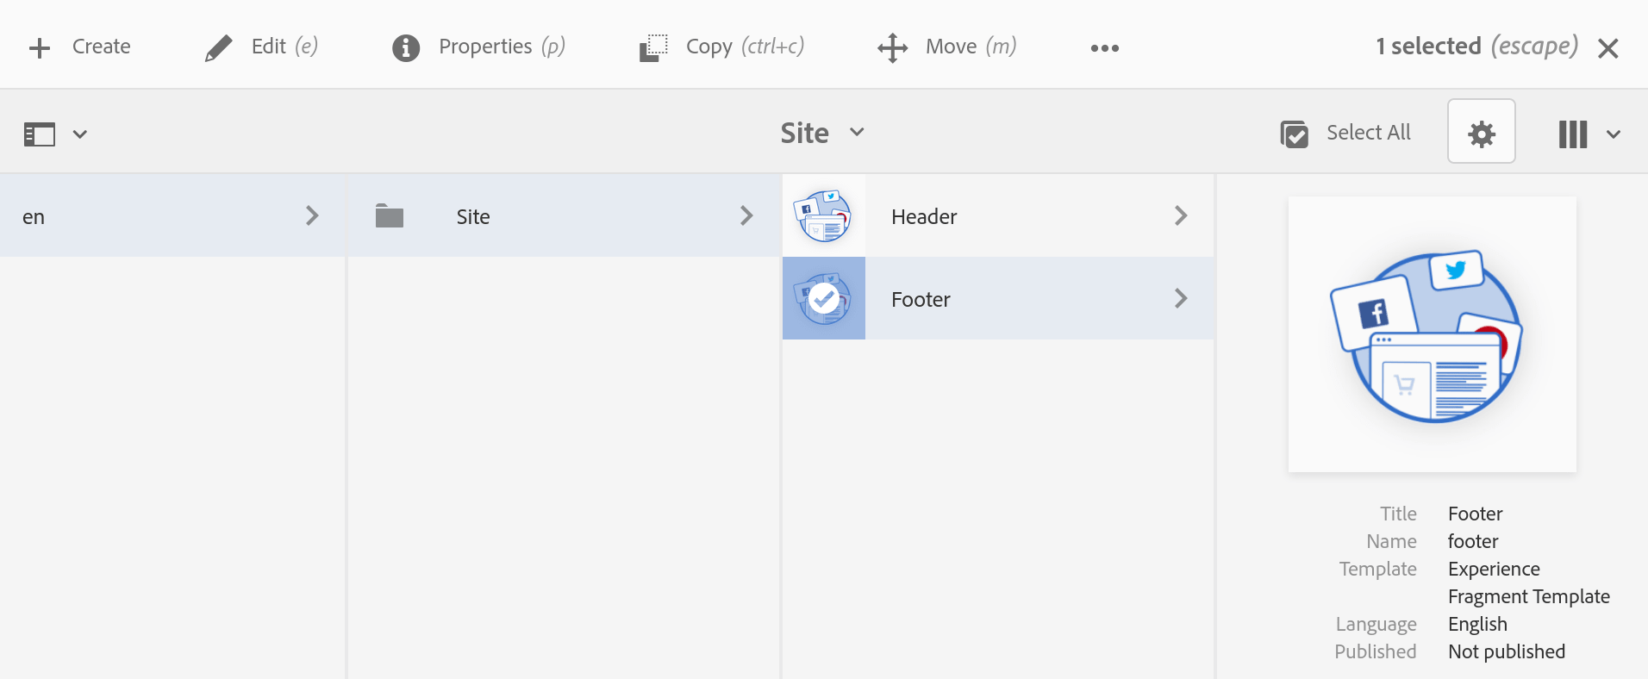
Task: Expand the rail view dropdown arrow
Action: click(x=80, y=134)
